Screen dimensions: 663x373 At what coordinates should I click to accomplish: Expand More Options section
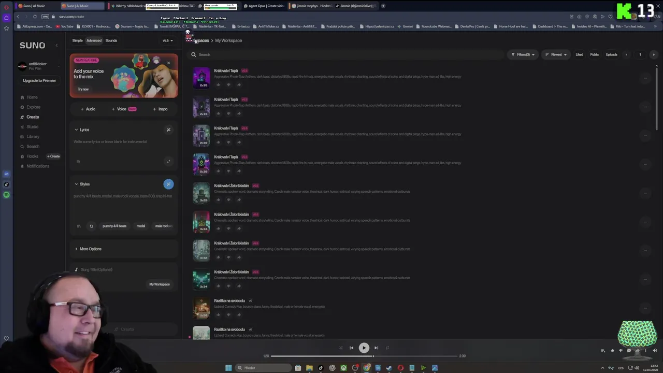(x=88, y=249)
